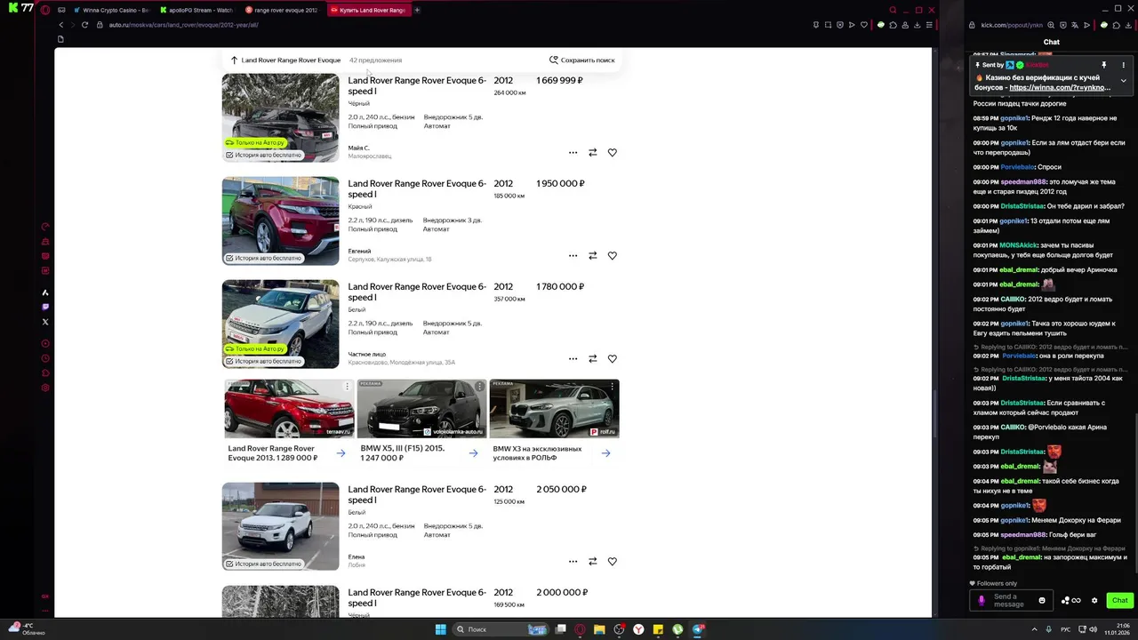Follow arrow on BMW X3 РОЛЬФ ad

605,453
